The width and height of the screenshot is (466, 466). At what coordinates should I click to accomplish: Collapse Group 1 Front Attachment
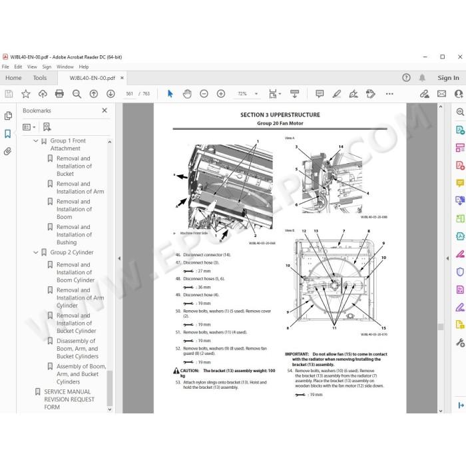pos(36,140)
